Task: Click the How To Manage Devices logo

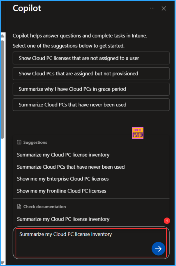Action: [138, 133]
